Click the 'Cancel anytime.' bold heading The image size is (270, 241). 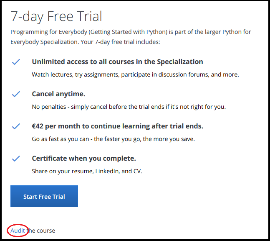point(58,94)
